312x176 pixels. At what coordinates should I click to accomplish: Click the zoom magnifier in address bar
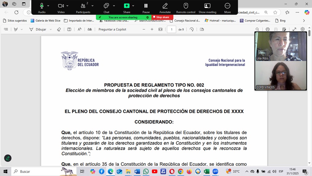tap(266, 12)
